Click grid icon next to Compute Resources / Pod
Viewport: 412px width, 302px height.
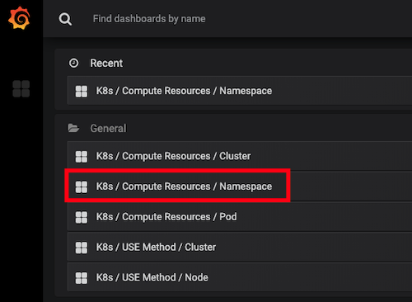[82, 217]
